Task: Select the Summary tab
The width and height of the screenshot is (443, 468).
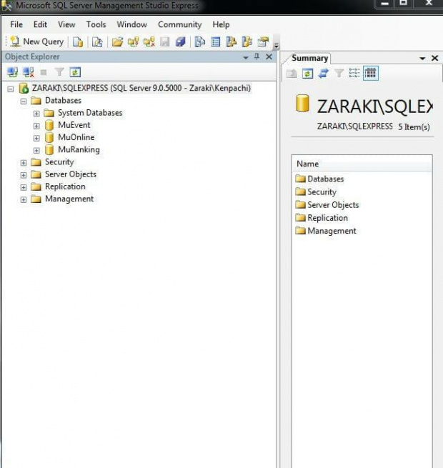Action: 309,58
